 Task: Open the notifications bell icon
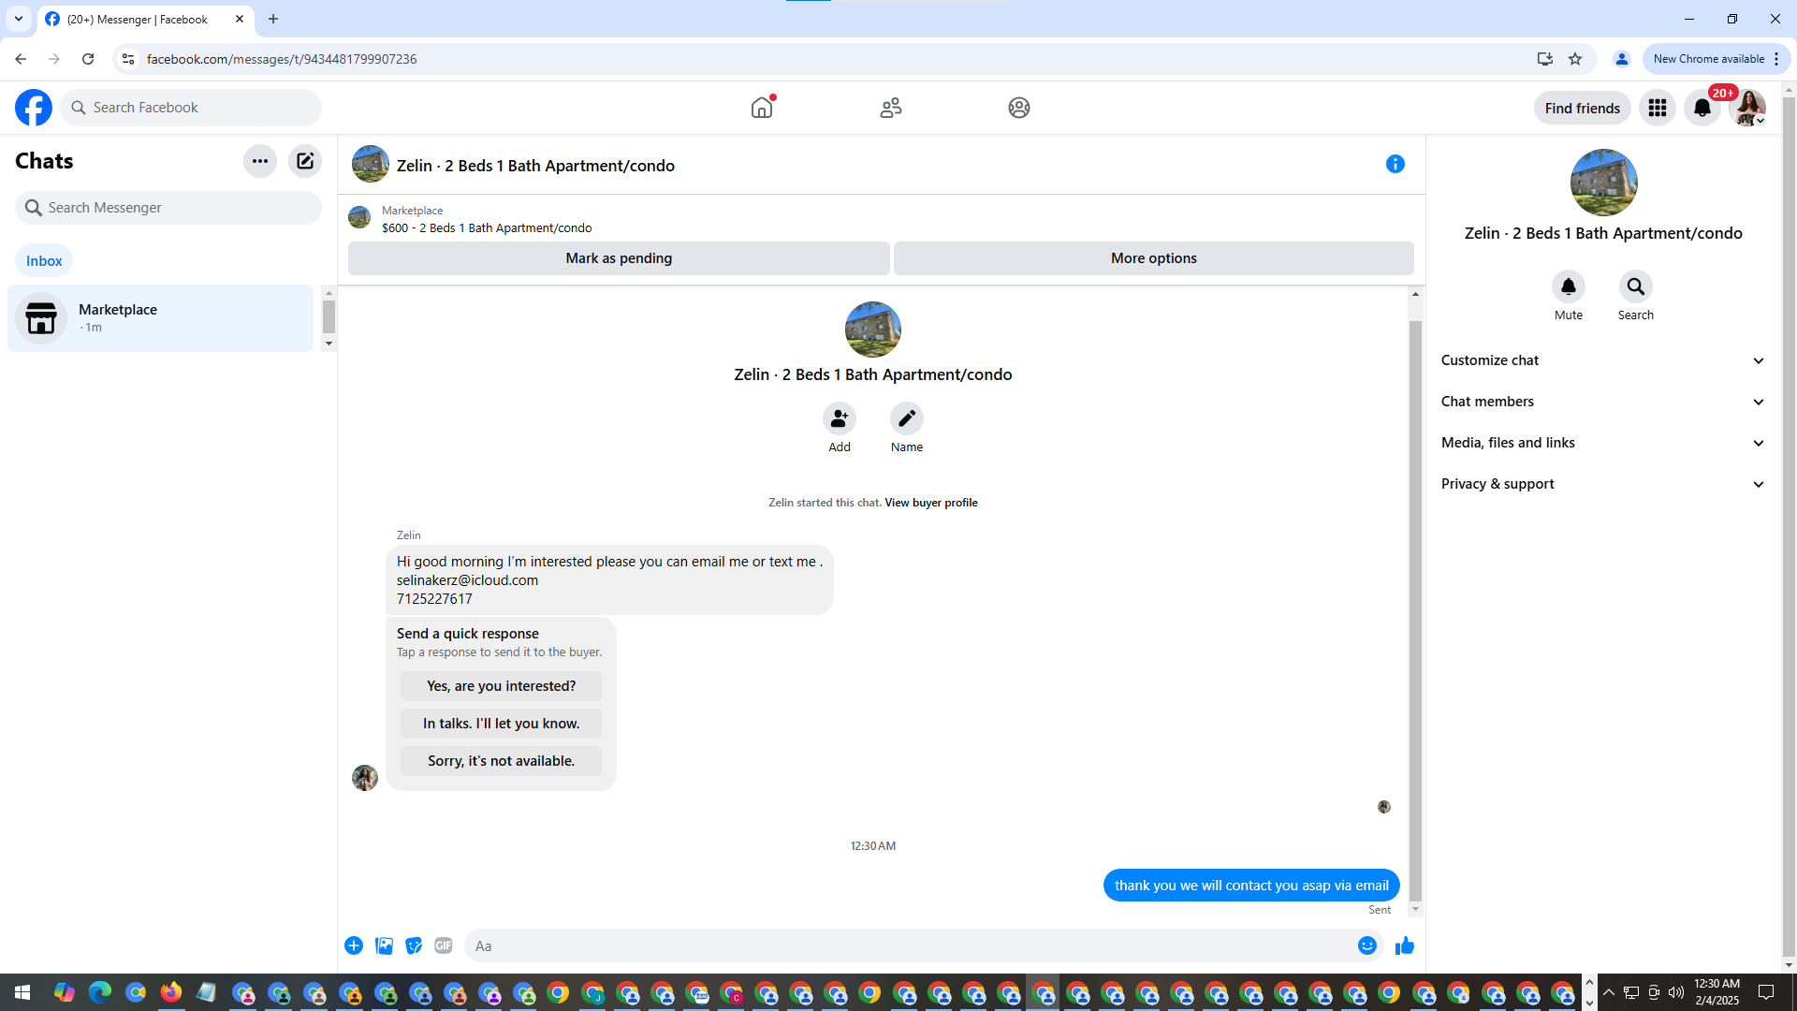coord(1702,108)
